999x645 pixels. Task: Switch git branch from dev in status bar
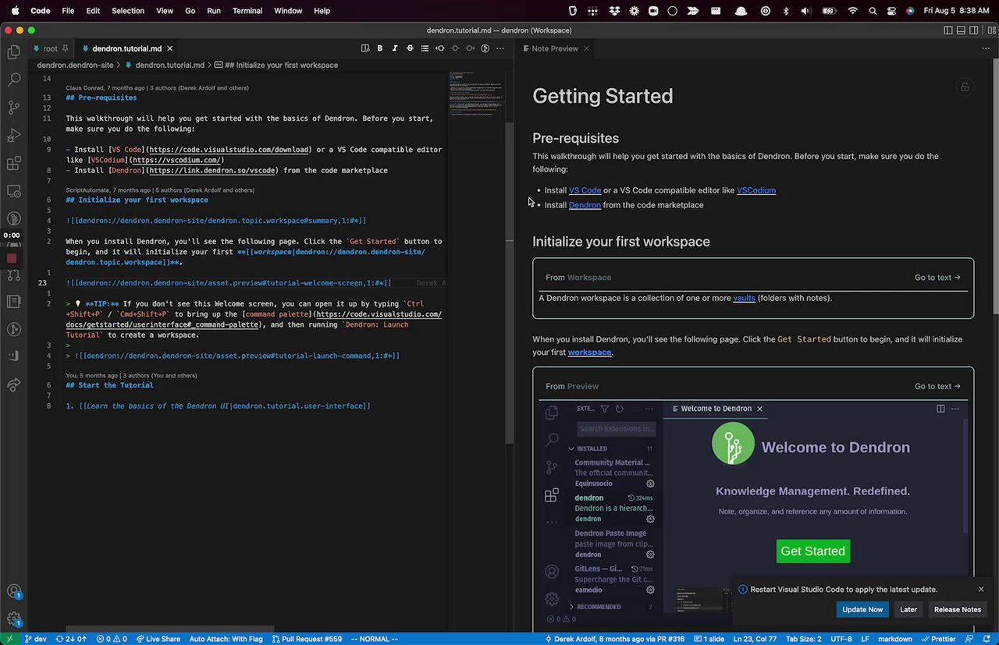pyautogui.click(x=35, y=639)
